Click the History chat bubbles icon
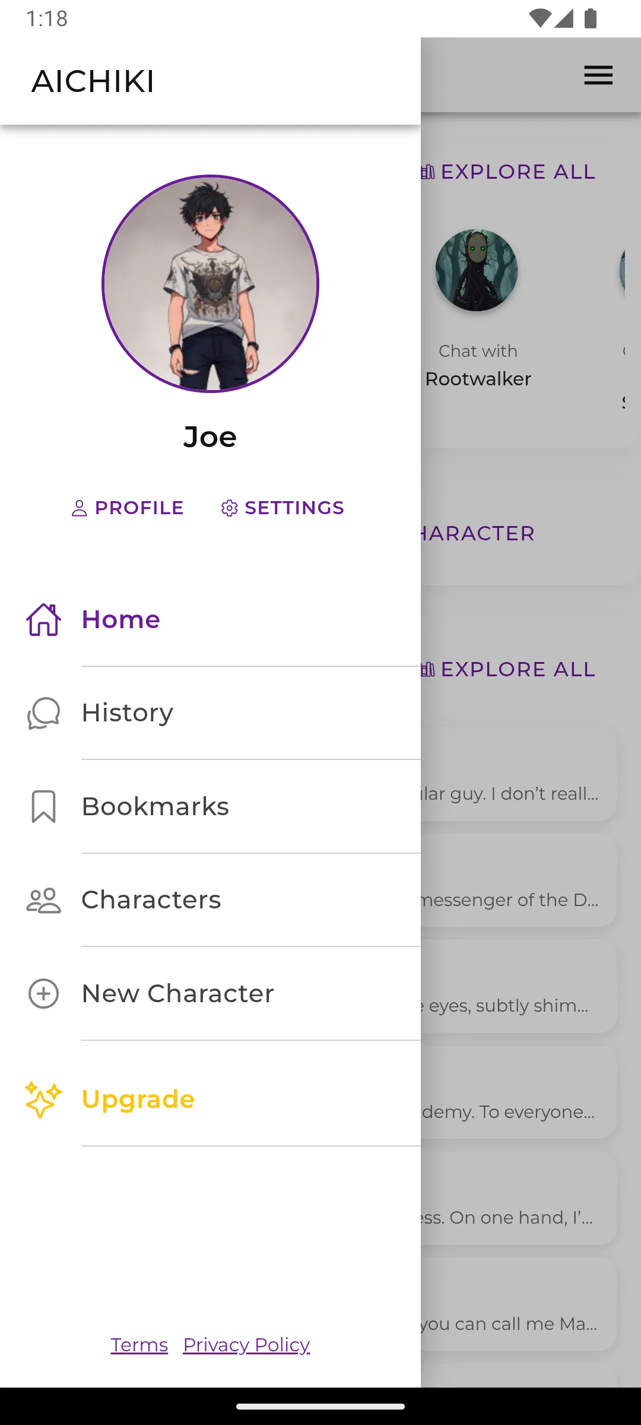 [x=43, y=713]
